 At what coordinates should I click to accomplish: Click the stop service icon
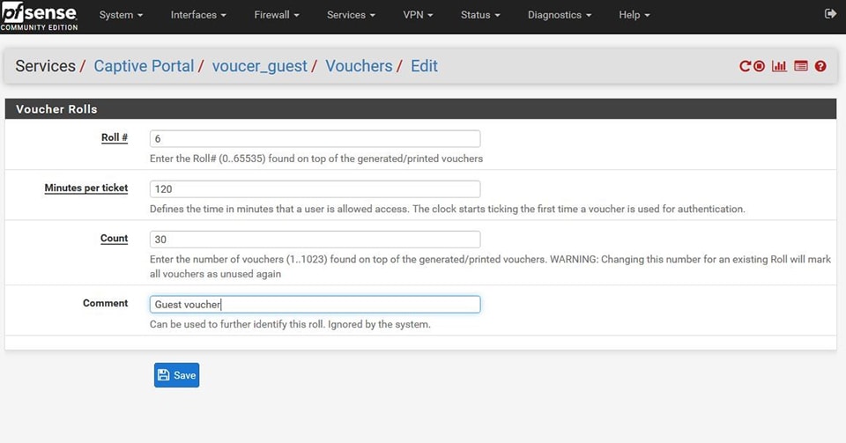click(x=759, y=67)
